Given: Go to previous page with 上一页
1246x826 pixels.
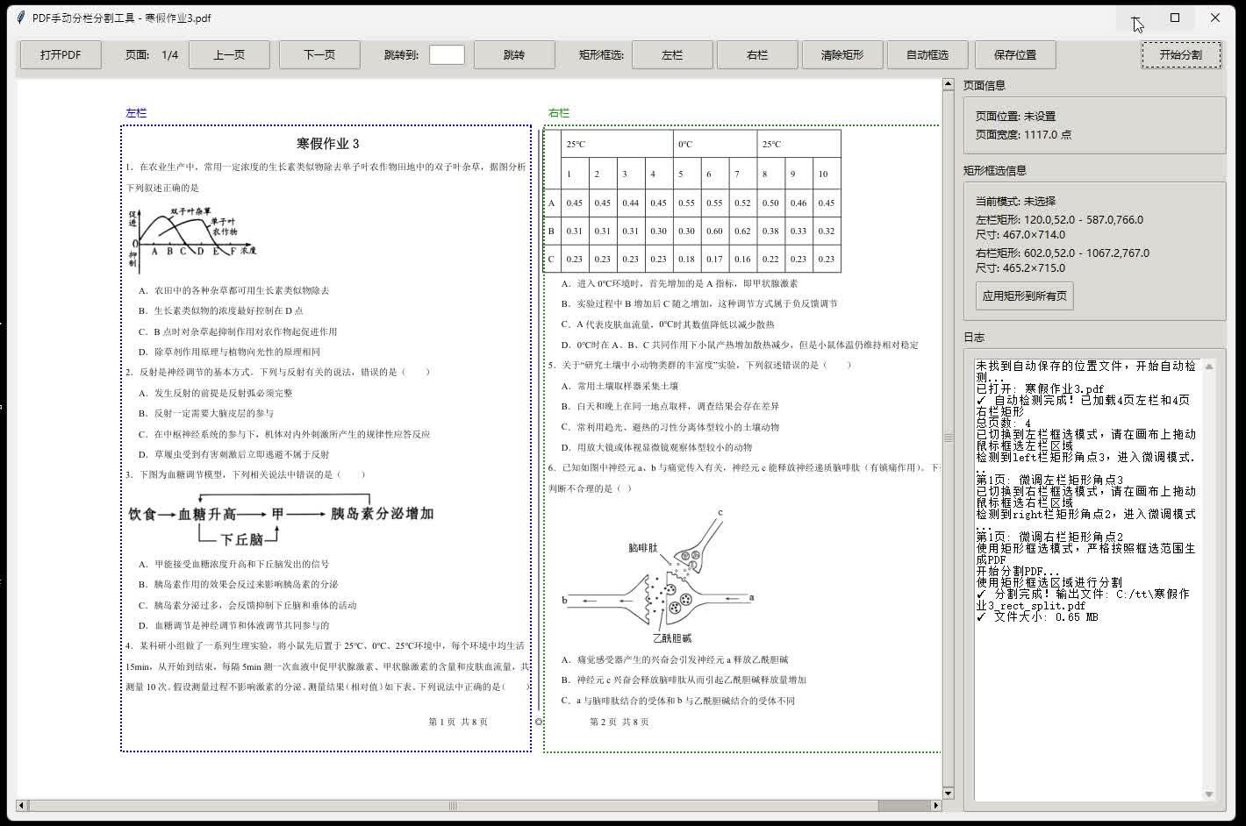Looking at the screenshot, I should pos(229,54).
